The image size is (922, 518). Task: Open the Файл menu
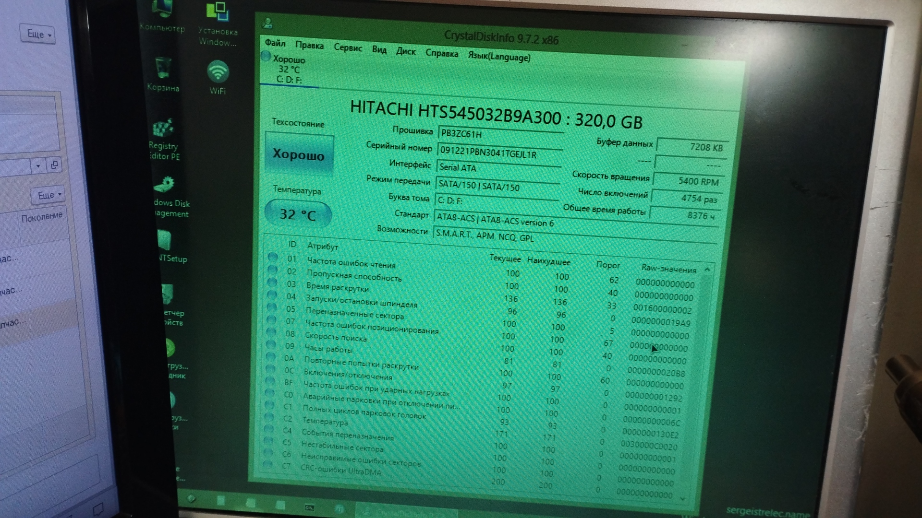tap(275, 43)
